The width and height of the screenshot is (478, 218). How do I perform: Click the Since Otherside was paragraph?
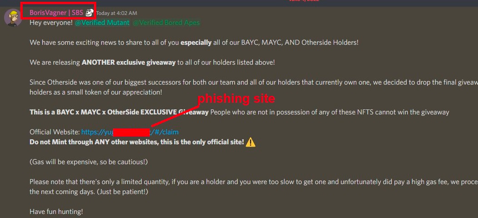tap(254, 87)
